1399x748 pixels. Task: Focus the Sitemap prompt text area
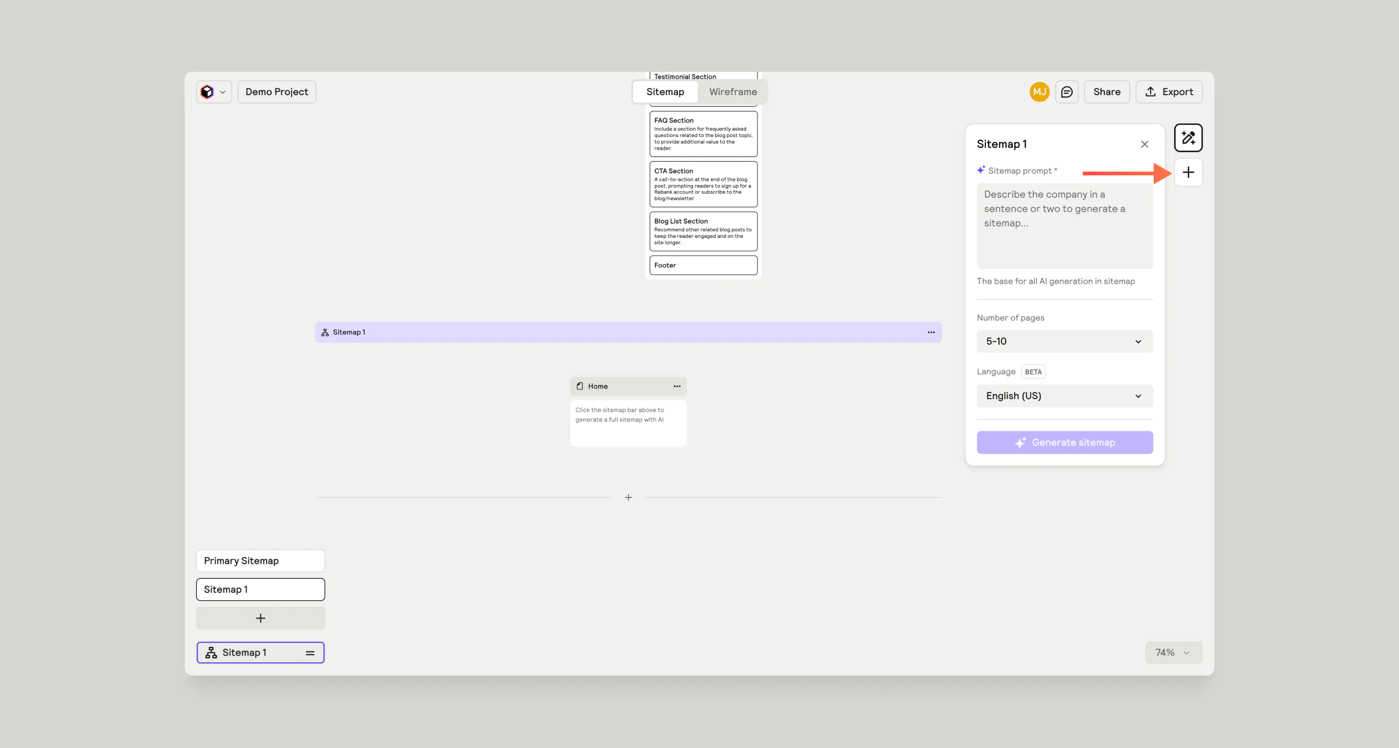tap(1065, 225)
